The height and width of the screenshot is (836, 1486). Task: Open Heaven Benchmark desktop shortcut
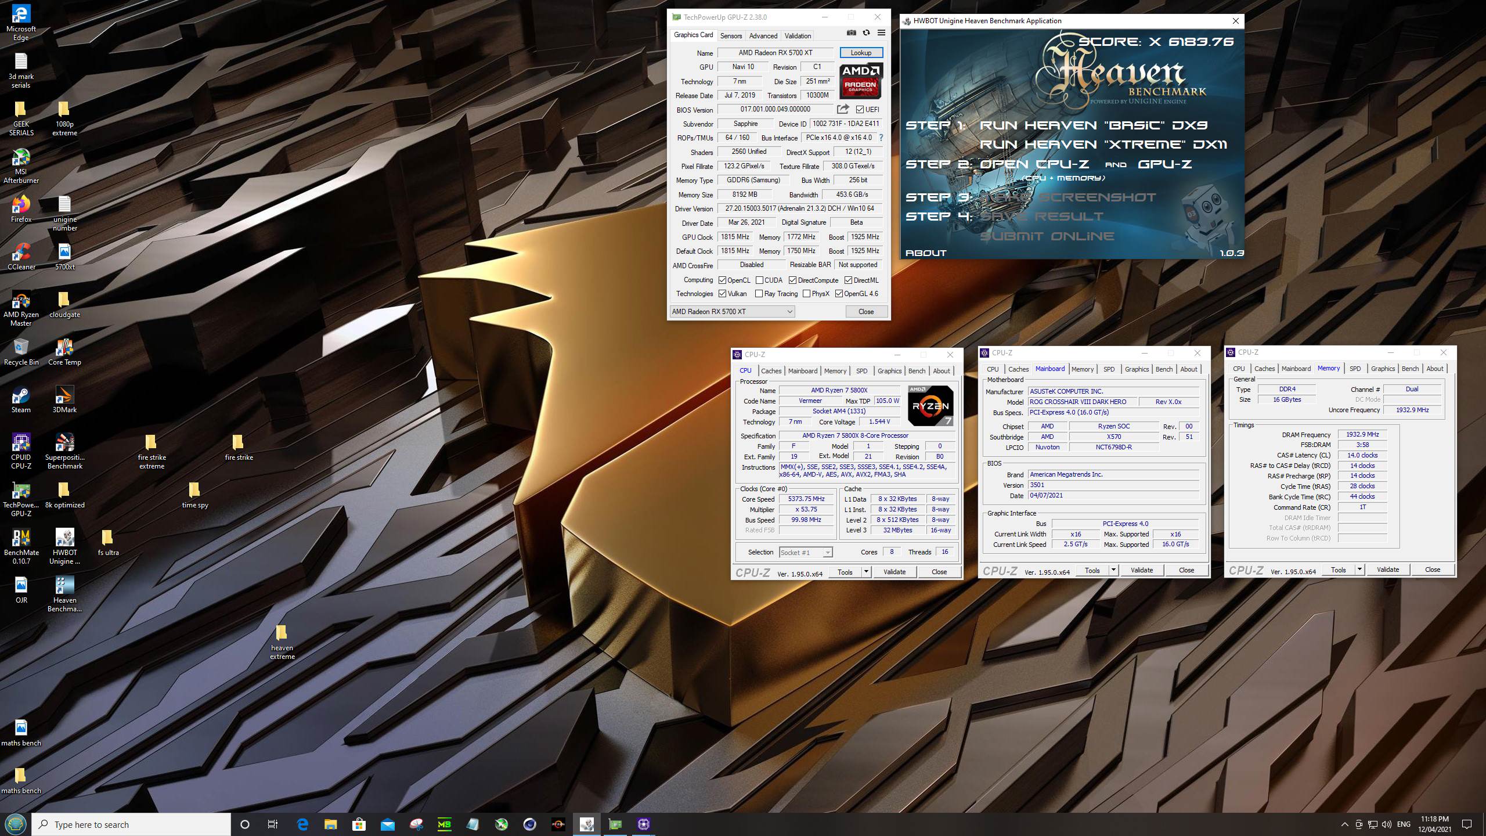coord(64,594)
